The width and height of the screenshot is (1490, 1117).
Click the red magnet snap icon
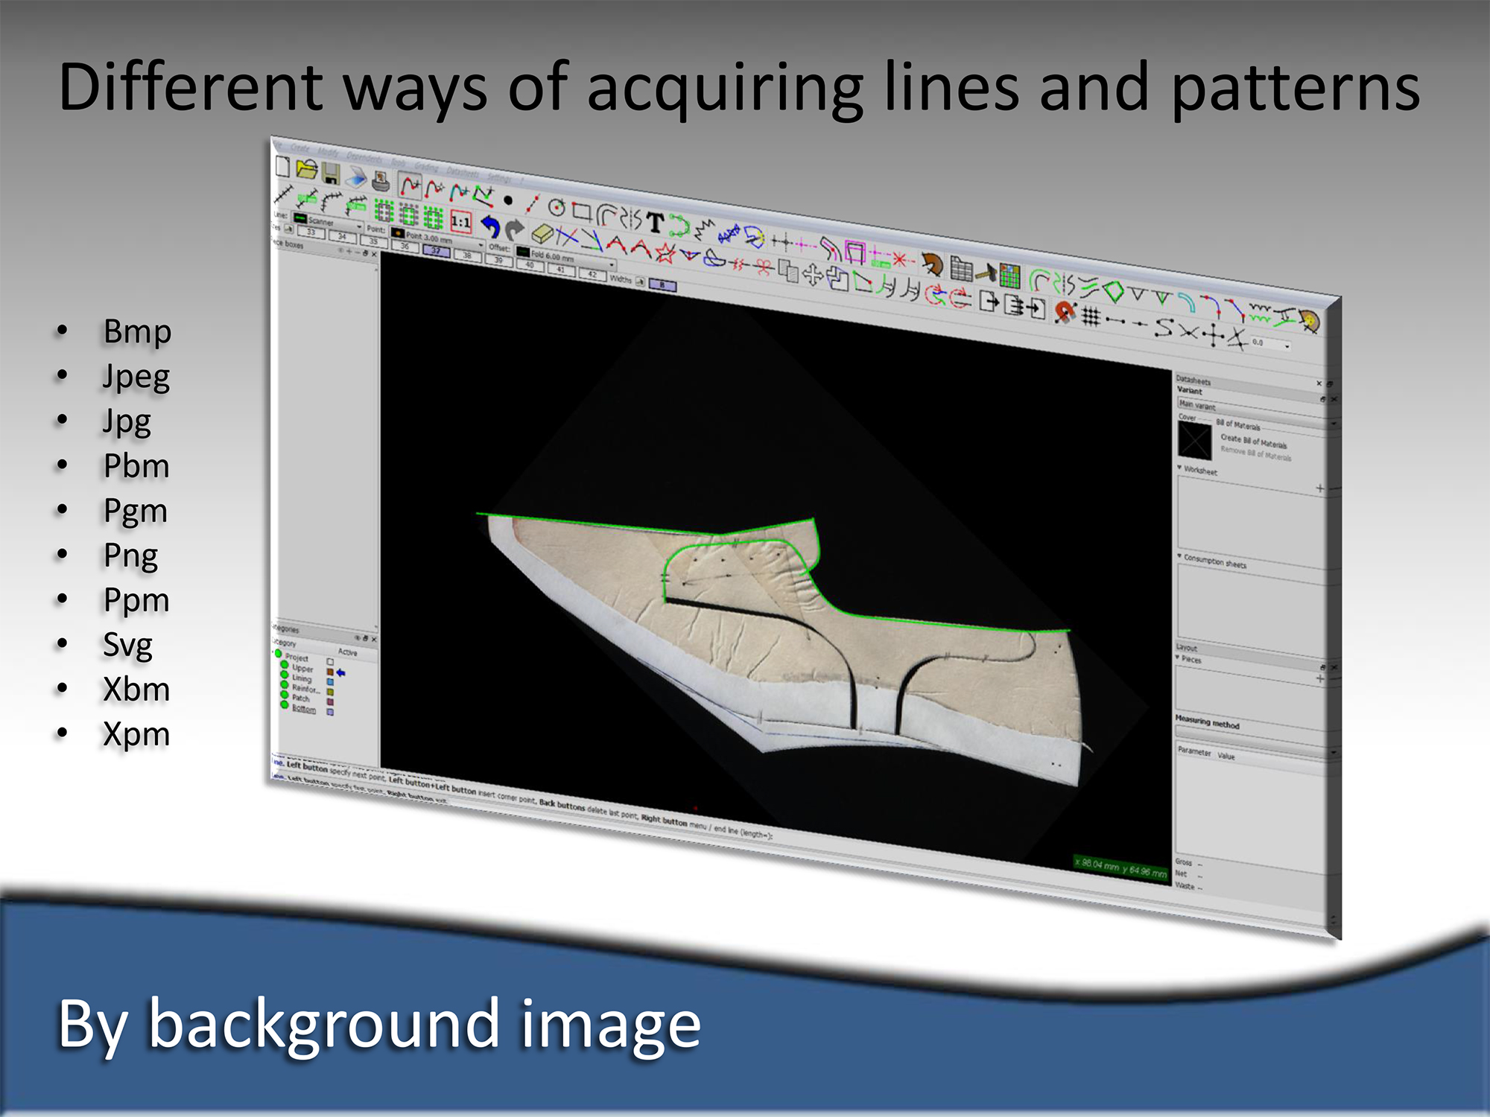click(x=1065, y=311)
